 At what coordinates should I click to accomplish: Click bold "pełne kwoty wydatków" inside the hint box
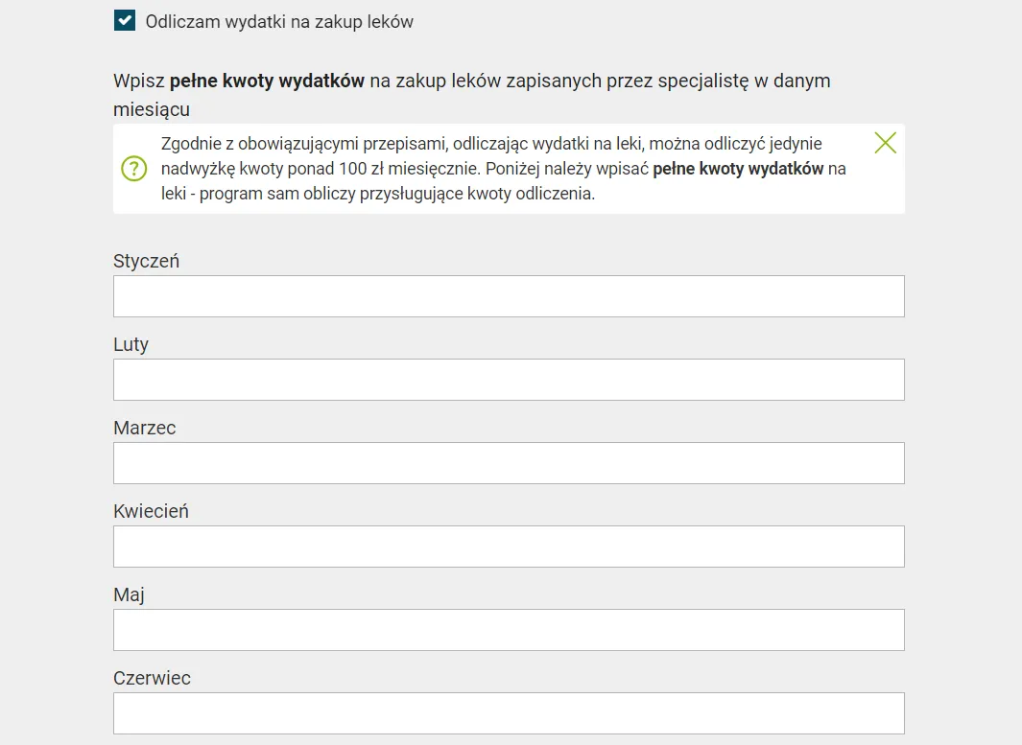738,169
